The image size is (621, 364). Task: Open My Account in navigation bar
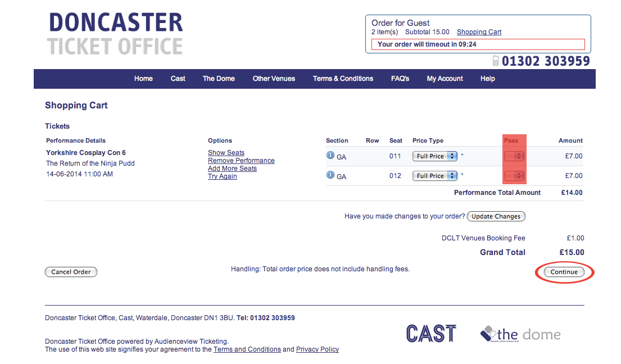click(445, 79)
